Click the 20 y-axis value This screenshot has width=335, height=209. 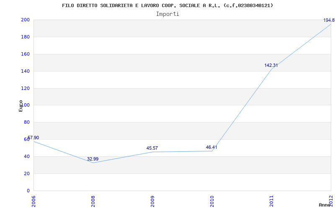coord(26,173)
